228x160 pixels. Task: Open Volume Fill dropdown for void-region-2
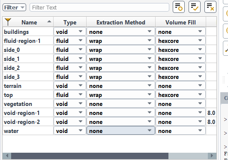coord(180,122)
